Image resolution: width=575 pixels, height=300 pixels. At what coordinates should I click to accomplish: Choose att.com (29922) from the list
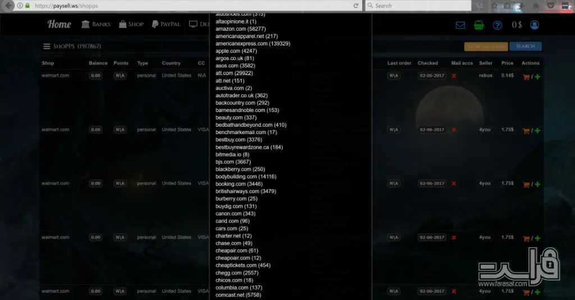click(x=234, y=73)
